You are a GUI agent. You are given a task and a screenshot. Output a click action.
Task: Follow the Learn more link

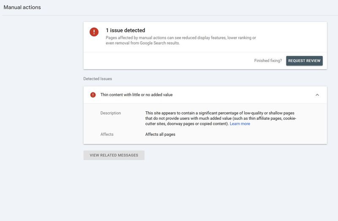(240, 124)
